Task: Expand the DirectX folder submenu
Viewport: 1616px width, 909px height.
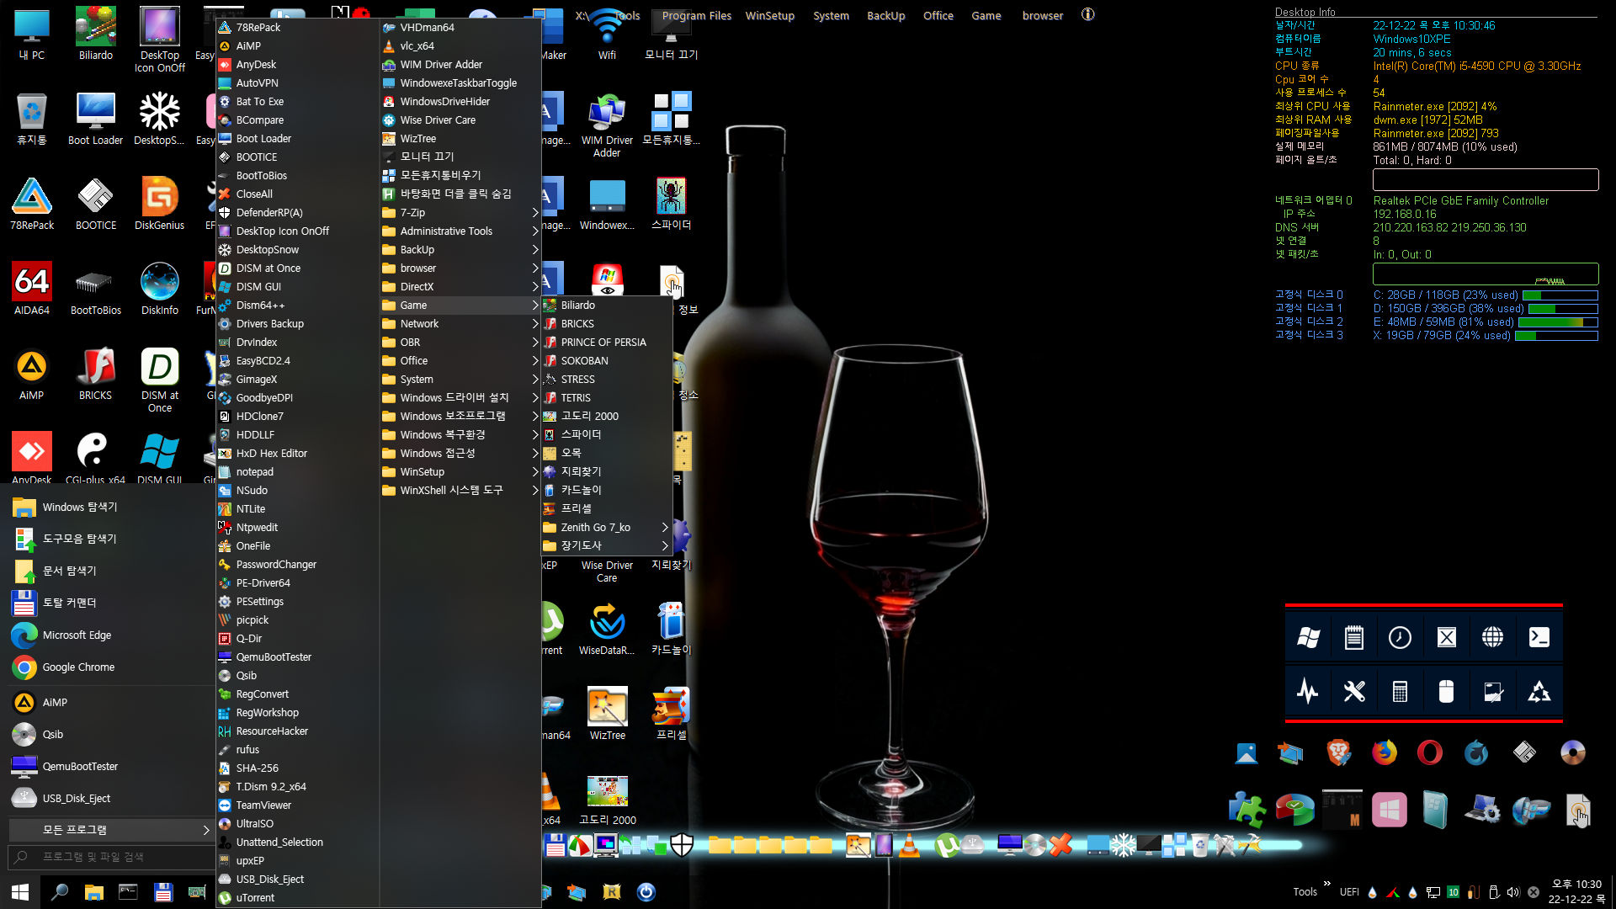Action: pyautogui.click(x=460, y=287)
